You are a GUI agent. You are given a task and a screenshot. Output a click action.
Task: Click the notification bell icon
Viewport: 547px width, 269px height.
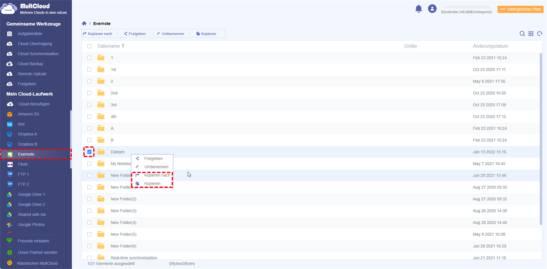pyautogui.click(x=418, y=9)
